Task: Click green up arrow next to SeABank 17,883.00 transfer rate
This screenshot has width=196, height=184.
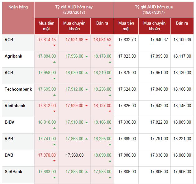Action: click(x=87, y=172)
